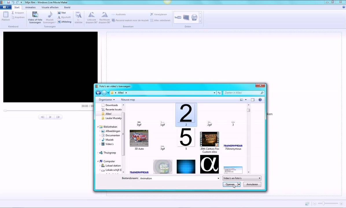Click Save icon in quick access toolbar
The image size is (346, 208).
pyautogui.click(x=8, y=2)
